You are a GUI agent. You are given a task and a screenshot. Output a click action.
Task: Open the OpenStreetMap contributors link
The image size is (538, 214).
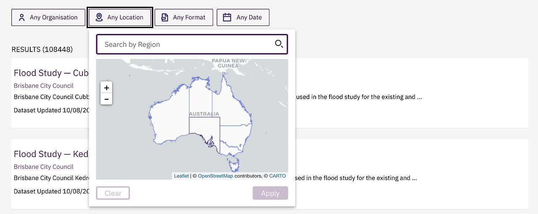point(215,176)
